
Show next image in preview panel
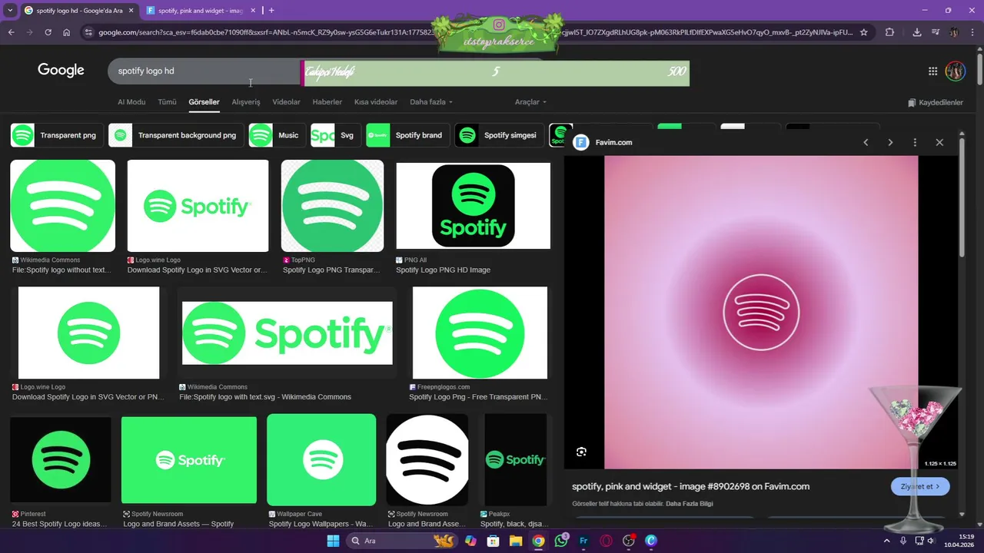click(890, 142)
